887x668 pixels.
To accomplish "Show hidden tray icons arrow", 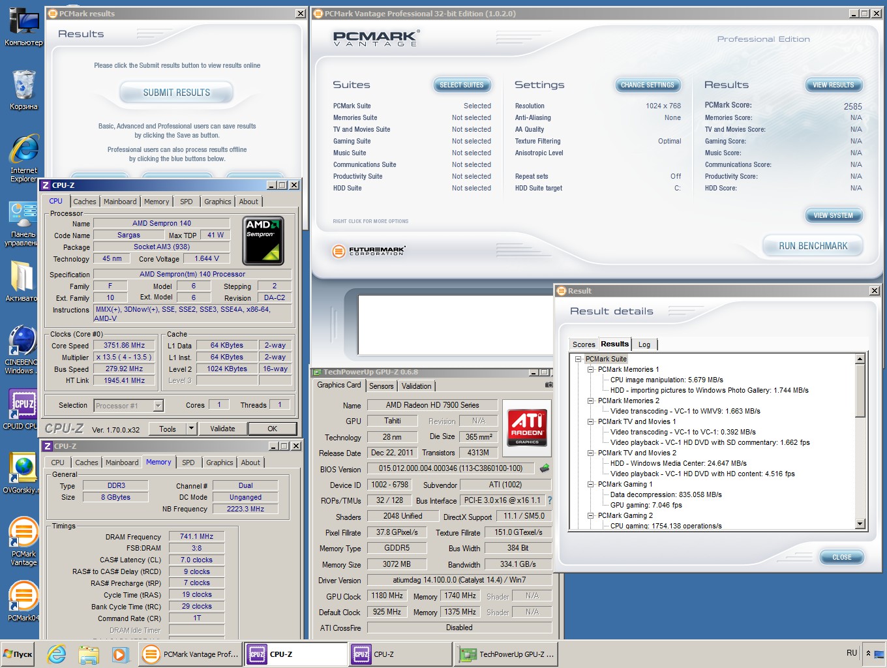I will pyautogui.click(x=868, y=653).
